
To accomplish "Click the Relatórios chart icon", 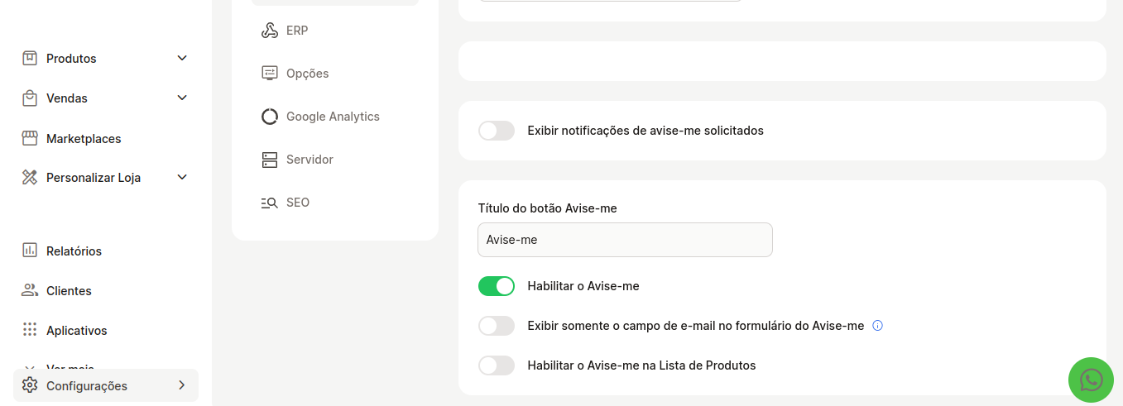I will click(x=30, y=251).
